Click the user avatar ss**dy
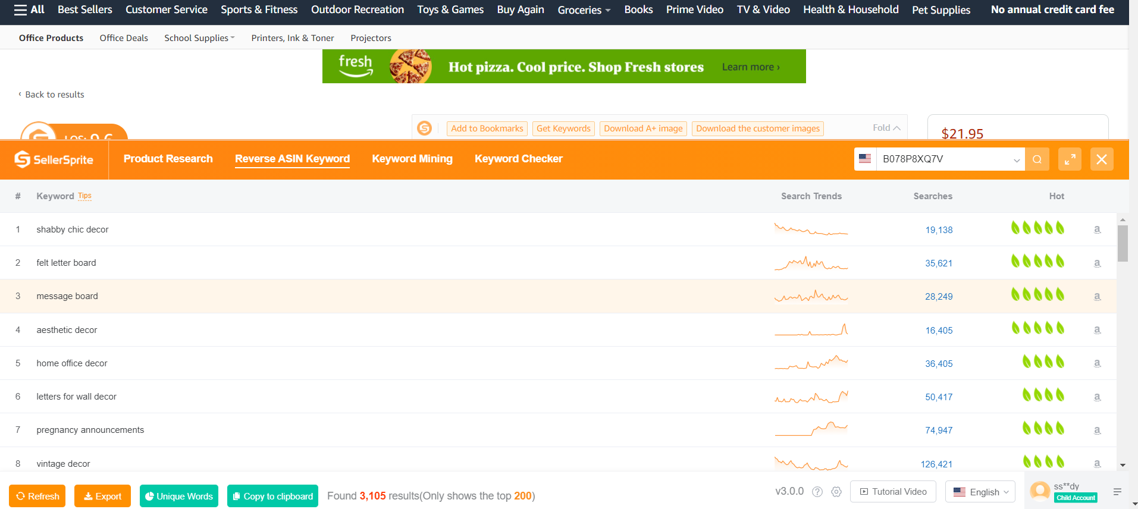This screenshot has height=509, width=1138. tap(1040, 491)
